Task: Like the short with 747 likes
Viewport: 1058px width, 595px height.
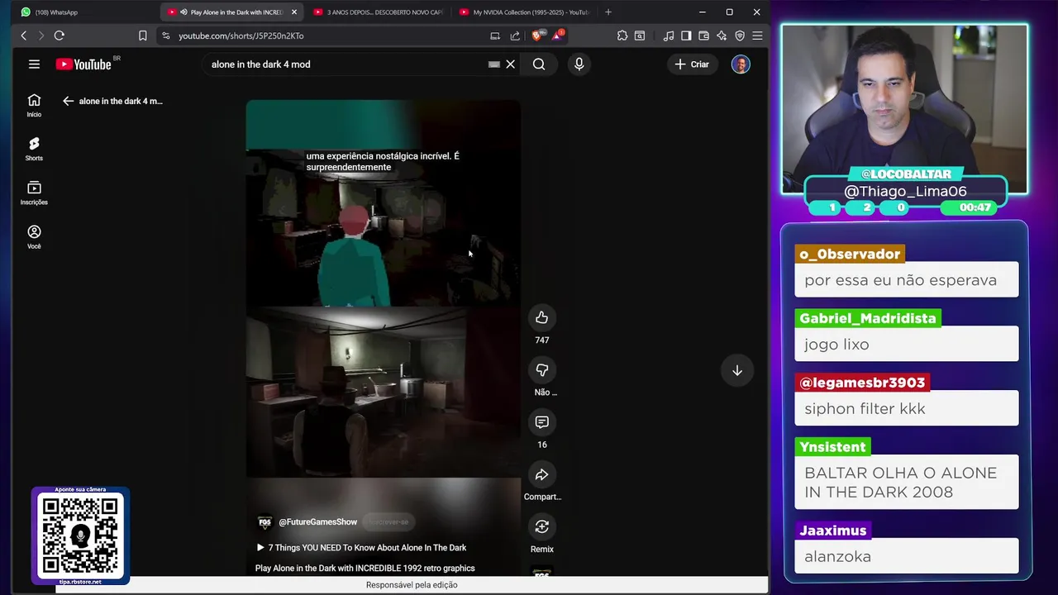Action: point(541,317)
